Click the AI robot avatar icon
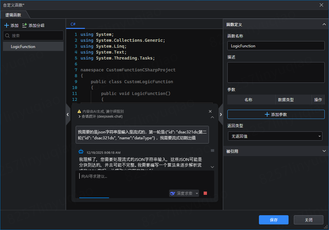 click(81, 151)
